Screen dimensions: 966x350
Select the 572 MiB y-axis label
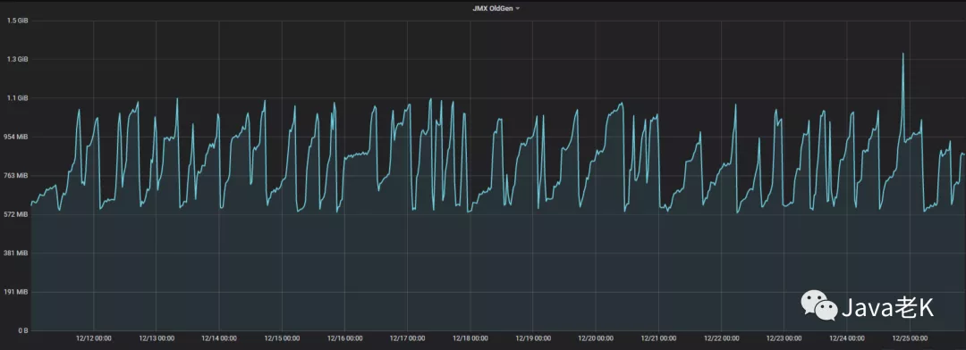[17, 214]
